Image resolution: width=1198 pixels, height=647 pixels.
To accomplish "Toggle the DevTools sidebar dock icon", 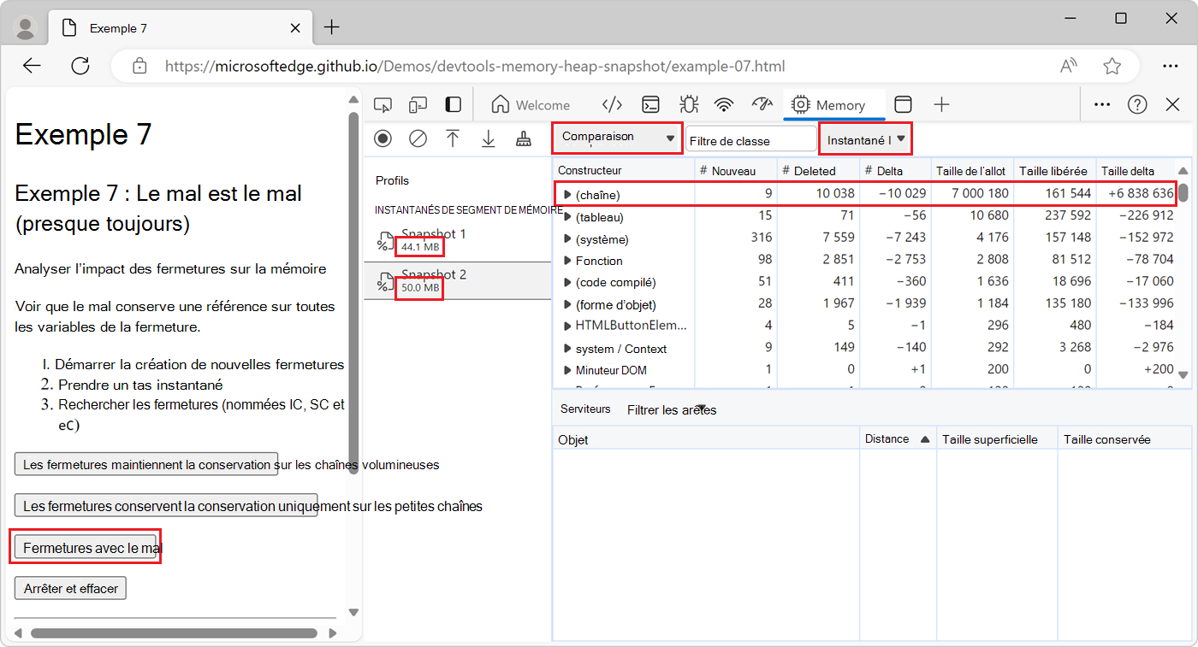I will [453, 105].
